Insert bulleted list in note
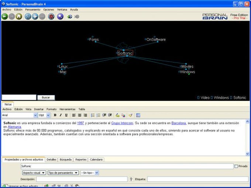Viewport: 251px width, 188px height. (x=93, y=115)
